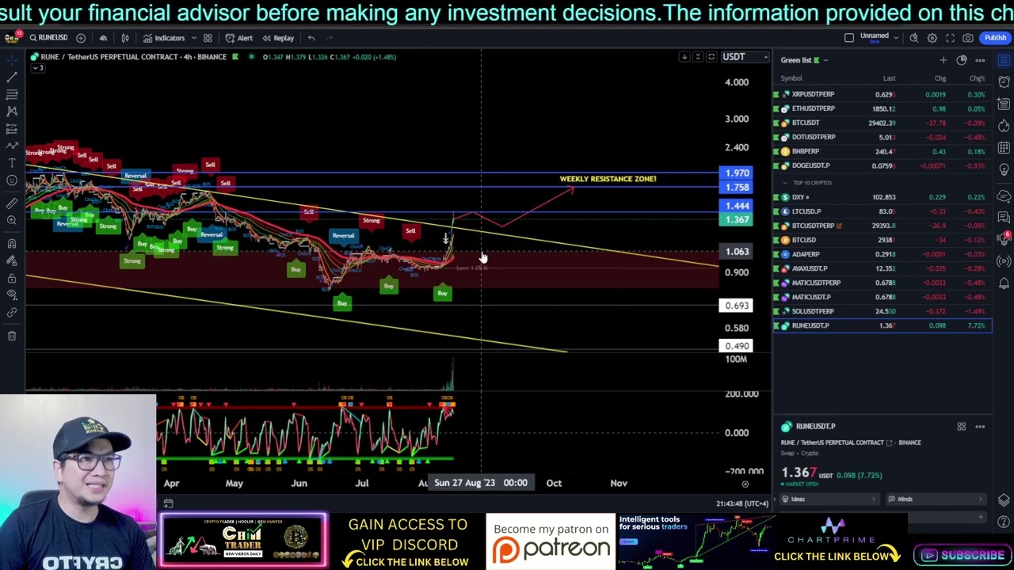
Task: Select the ruler measure tool
Action: point(12,204)
